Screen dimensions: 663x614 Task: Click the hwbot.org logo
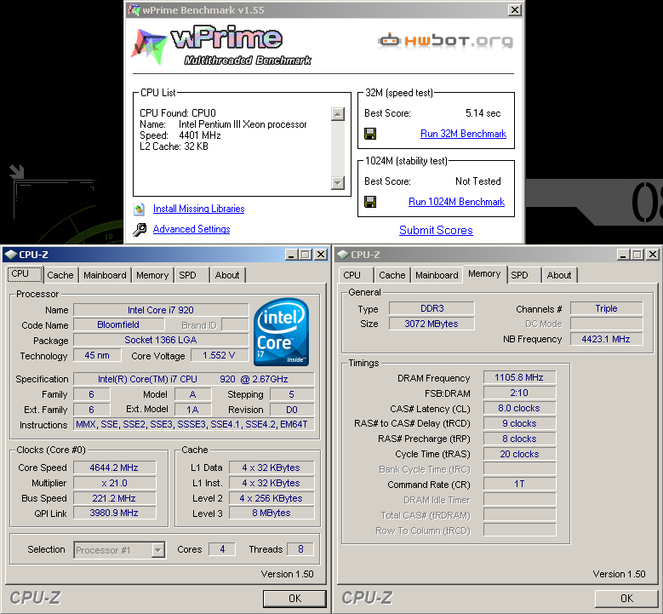point(446,41)
